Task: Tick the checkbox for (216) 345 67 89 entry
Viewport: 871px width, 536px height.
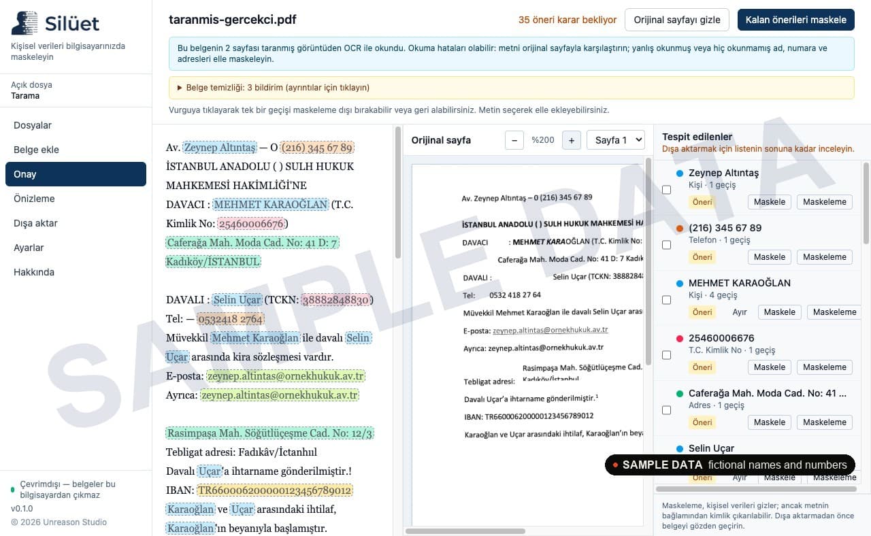Action: 666,245
